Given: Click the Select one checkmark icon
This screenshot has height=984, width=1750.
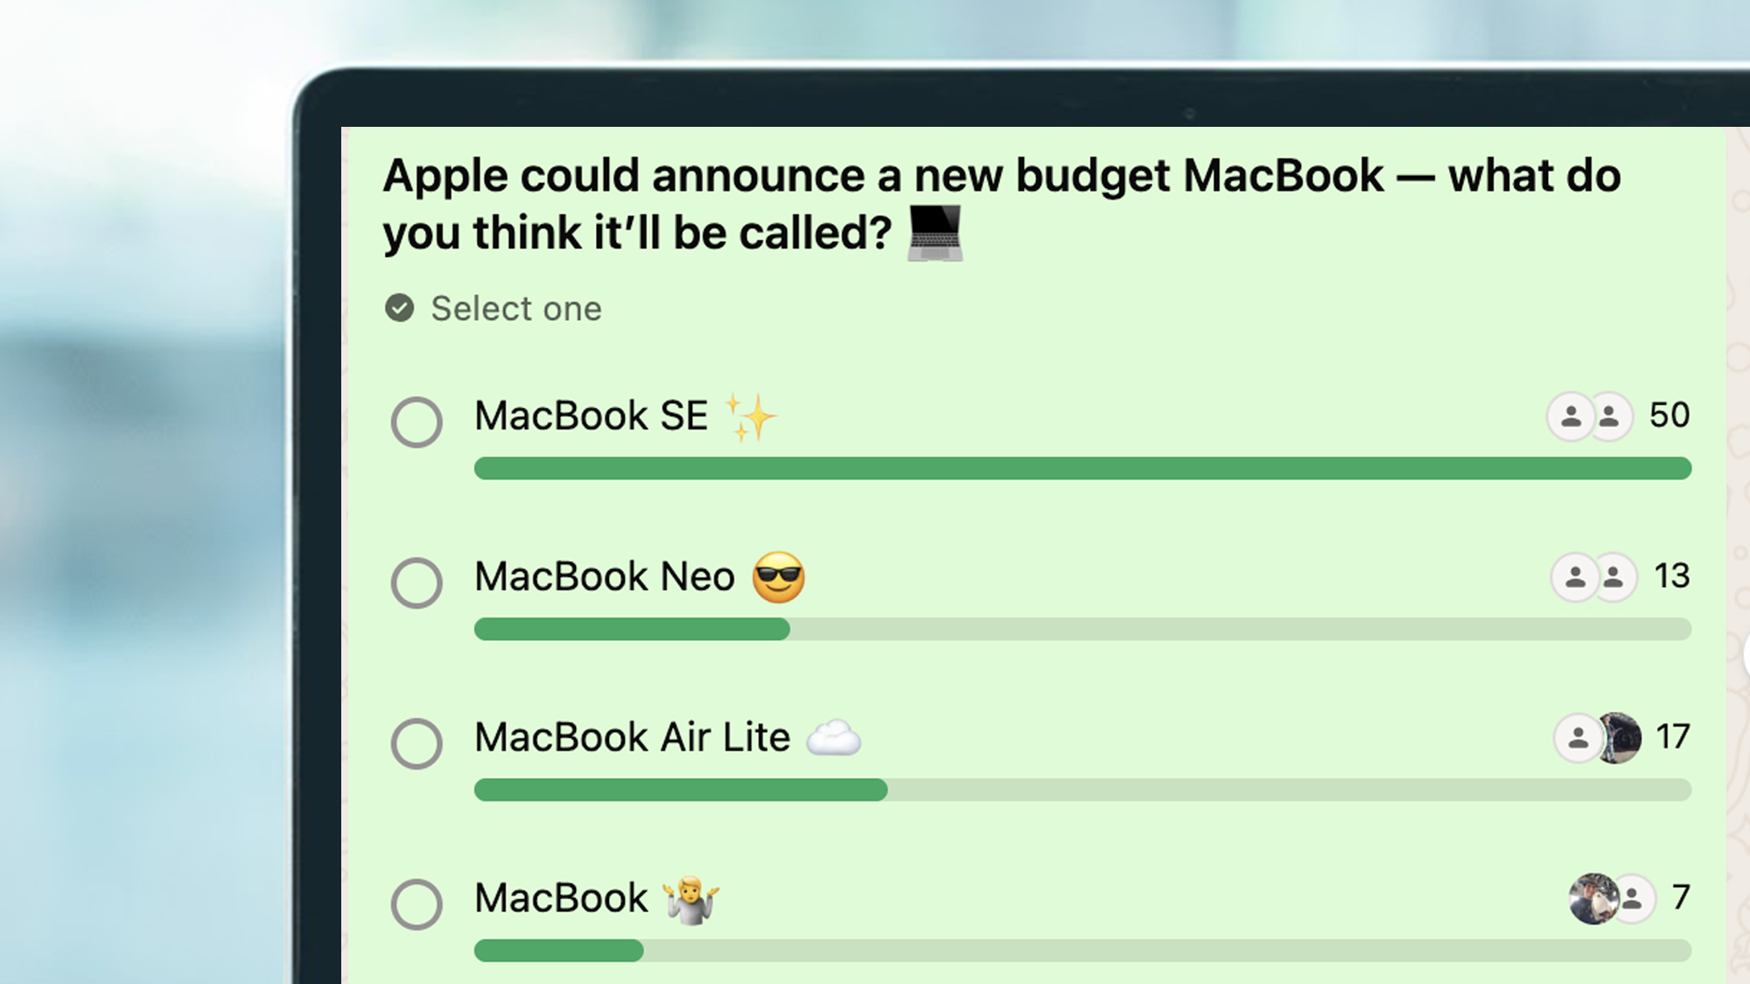Looking at the screenshot, I should click(401, 308).
